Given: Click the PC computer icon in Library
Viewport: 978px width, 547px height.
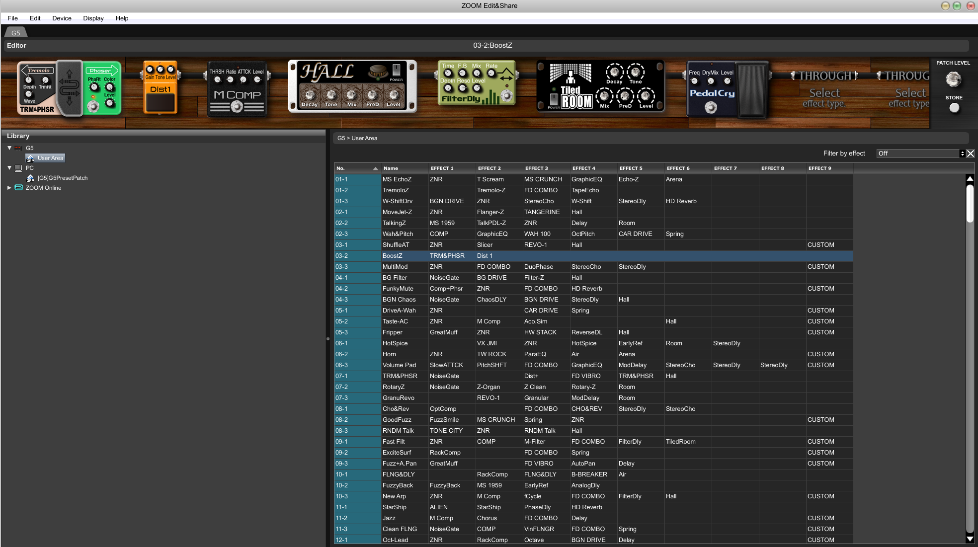Looking at the screenshot, I should coord(18,168).
